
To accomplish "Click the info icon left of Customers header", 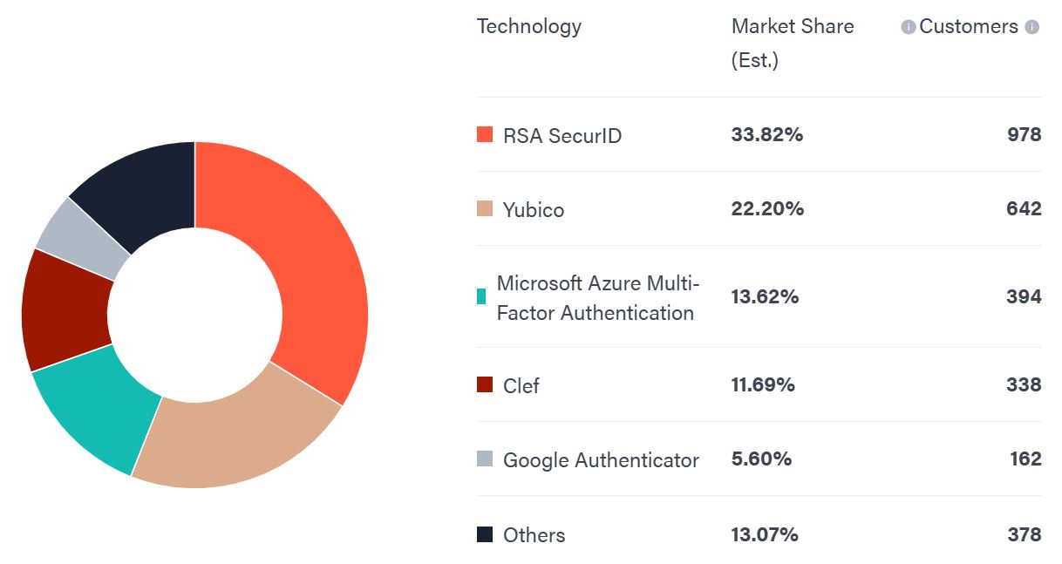I will pos(908,27).
